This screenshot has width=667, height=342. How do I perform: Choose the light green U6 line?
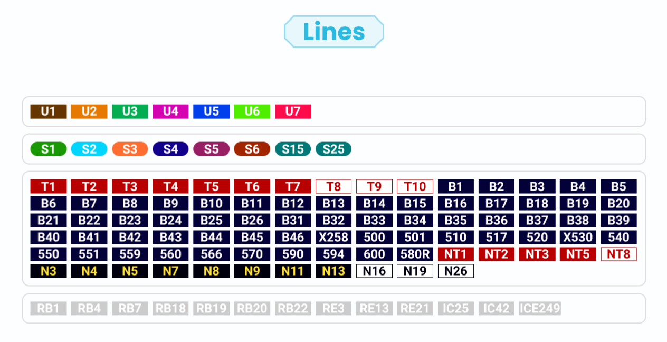pyautogui.click(x=252, y=111)
